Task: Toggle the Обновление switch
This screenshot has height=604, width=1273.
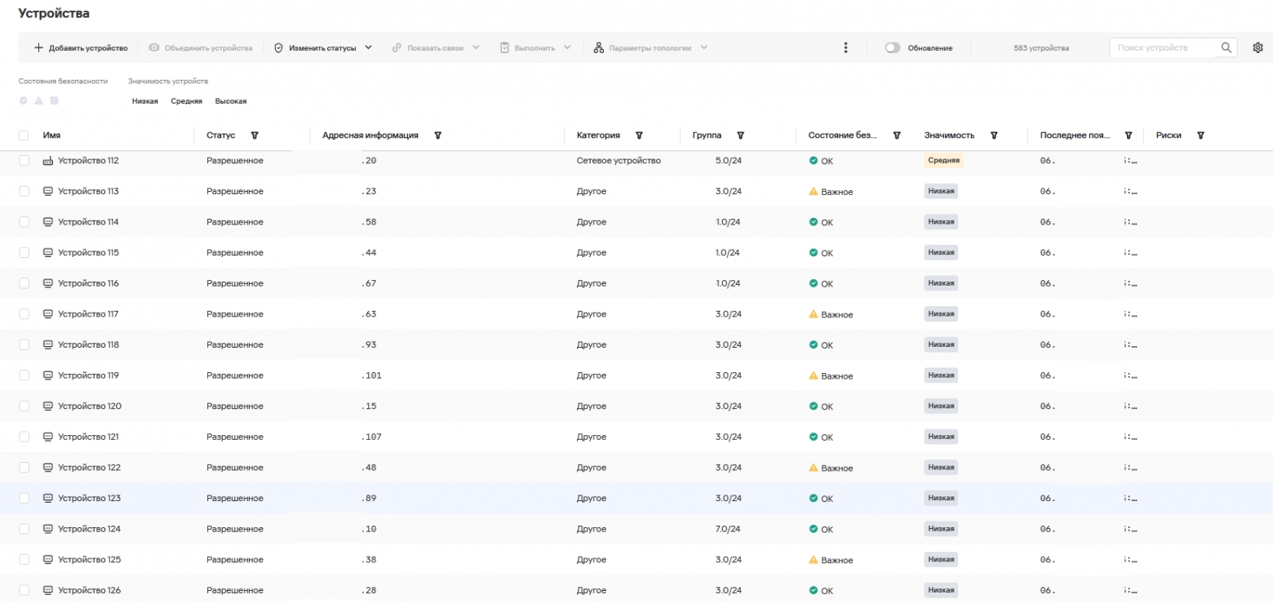Action: tap(893, 48)
